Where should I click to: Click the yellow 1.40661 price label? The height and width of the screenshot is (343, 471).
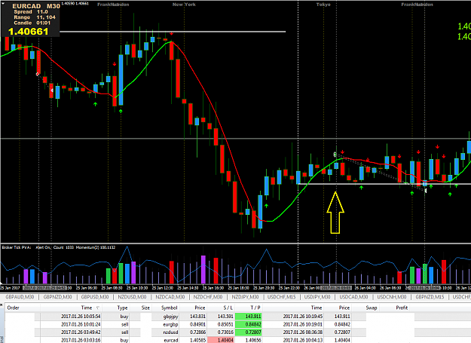[x=28, y=32]
